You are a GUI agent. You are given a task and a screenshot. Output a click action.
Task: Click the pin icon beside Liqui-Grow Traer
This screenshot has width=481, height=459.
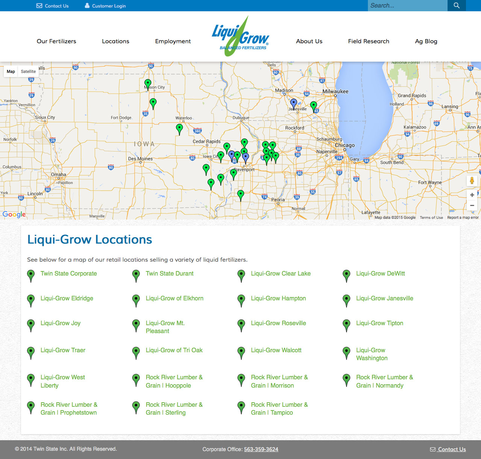pos(31,353)
